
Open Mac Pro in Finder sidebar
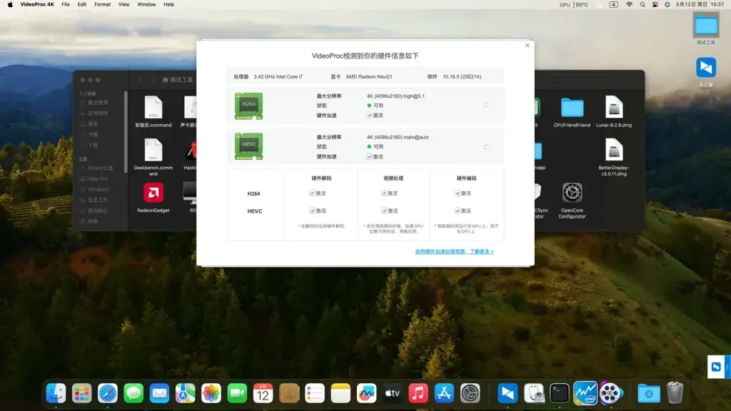point(94,179)
